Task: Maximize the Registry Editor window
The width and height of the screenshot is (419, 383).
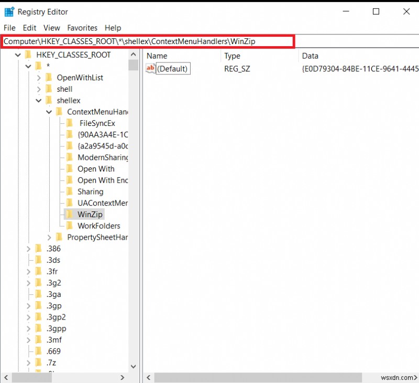Action: click(x=376, y=12)
